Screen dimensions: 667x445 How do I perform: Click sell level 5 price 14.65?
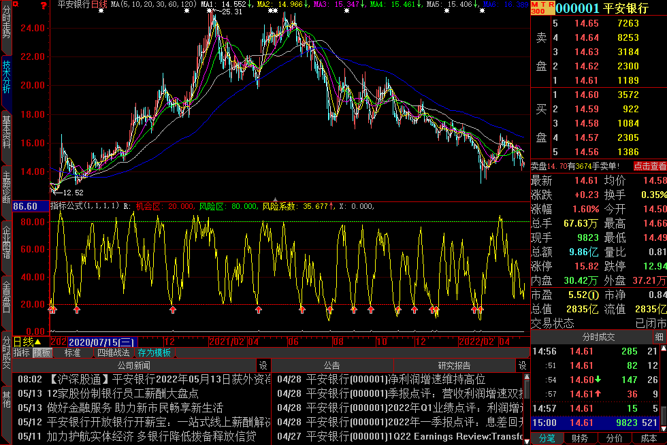point(587,23)
